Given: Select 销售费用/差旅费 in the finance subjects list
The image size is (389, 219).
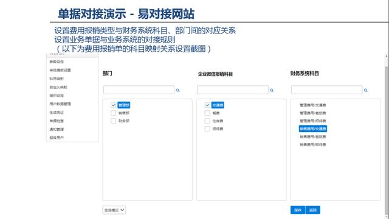Looking at the screenshot, I should (313, 136).
